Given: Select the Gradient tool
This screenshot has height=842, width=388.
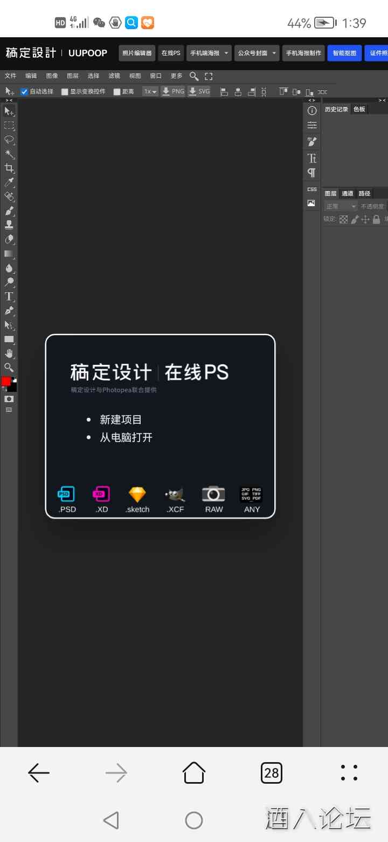Looking at the screenshot, I should (x=9, y=253).
